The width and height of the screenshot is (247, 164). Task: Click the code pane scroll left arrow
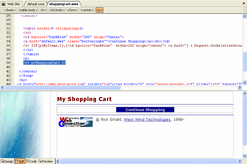tap(2, 87)
